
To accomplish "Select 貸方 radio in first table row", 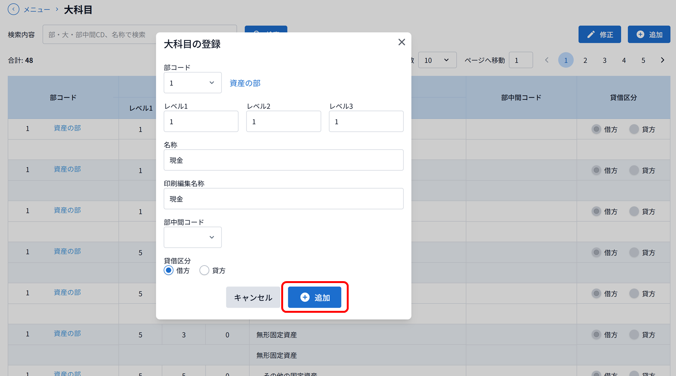I will (x=634, y=129).
